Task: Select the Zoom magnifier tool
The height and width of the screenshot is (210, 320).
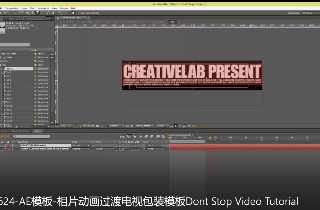Action: click(x=5, y=13)
